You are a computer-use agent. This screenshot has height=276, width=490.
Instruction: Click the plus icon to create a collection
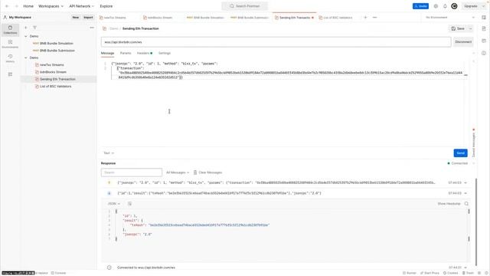click(x=26, y=28)
